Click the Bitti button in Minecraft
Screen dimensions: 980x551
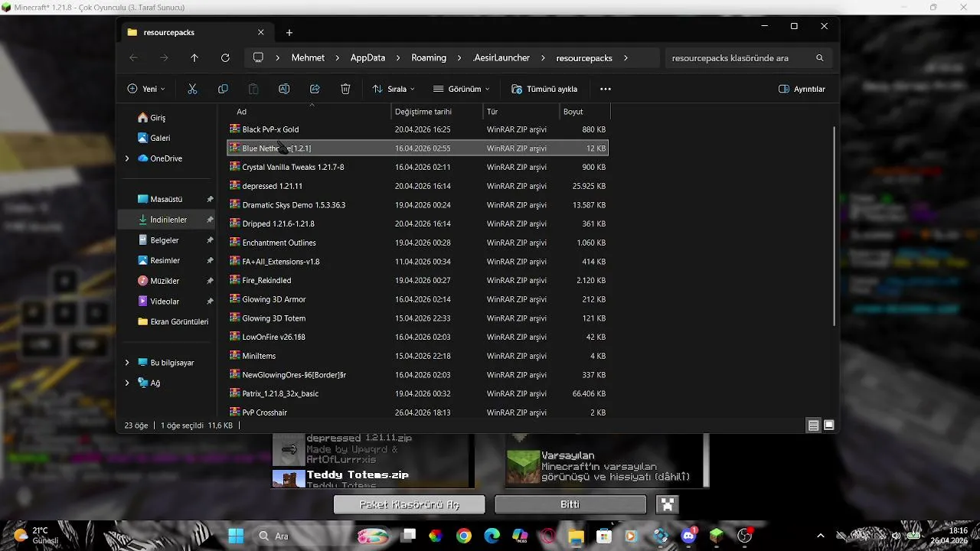[570, 504]
